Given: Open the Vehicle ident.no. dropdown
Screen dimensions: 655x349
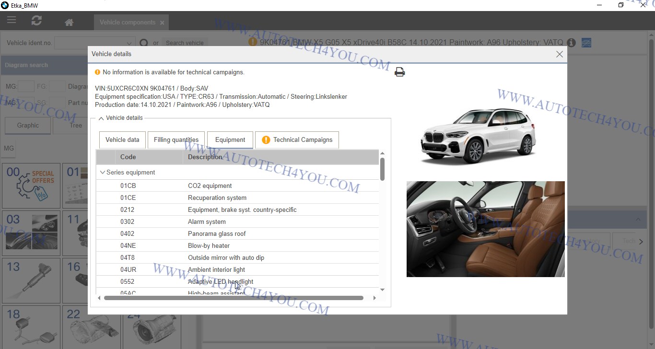Looking at the screenshot, I should [x=129, y=43].
